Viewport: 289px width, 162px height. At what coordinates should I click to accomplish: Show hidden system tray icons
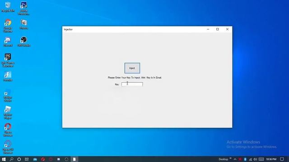pos(235,159)
